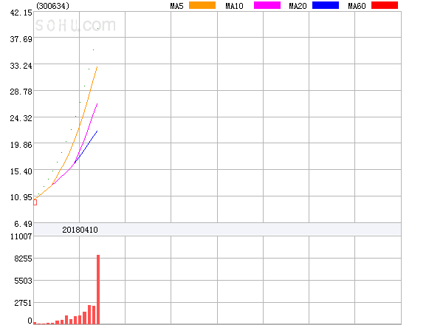
Task: Click the 8255 volume axis label
Action: (23, 259)
